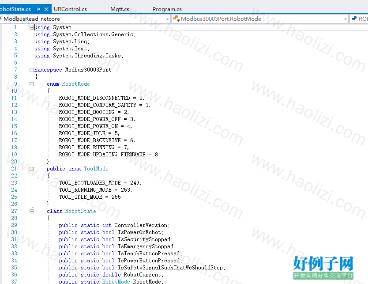Pin the RobotState.cs tab
Image resolution: width=368 pixels, height=284 pixels.
click(x=38, y=9)
